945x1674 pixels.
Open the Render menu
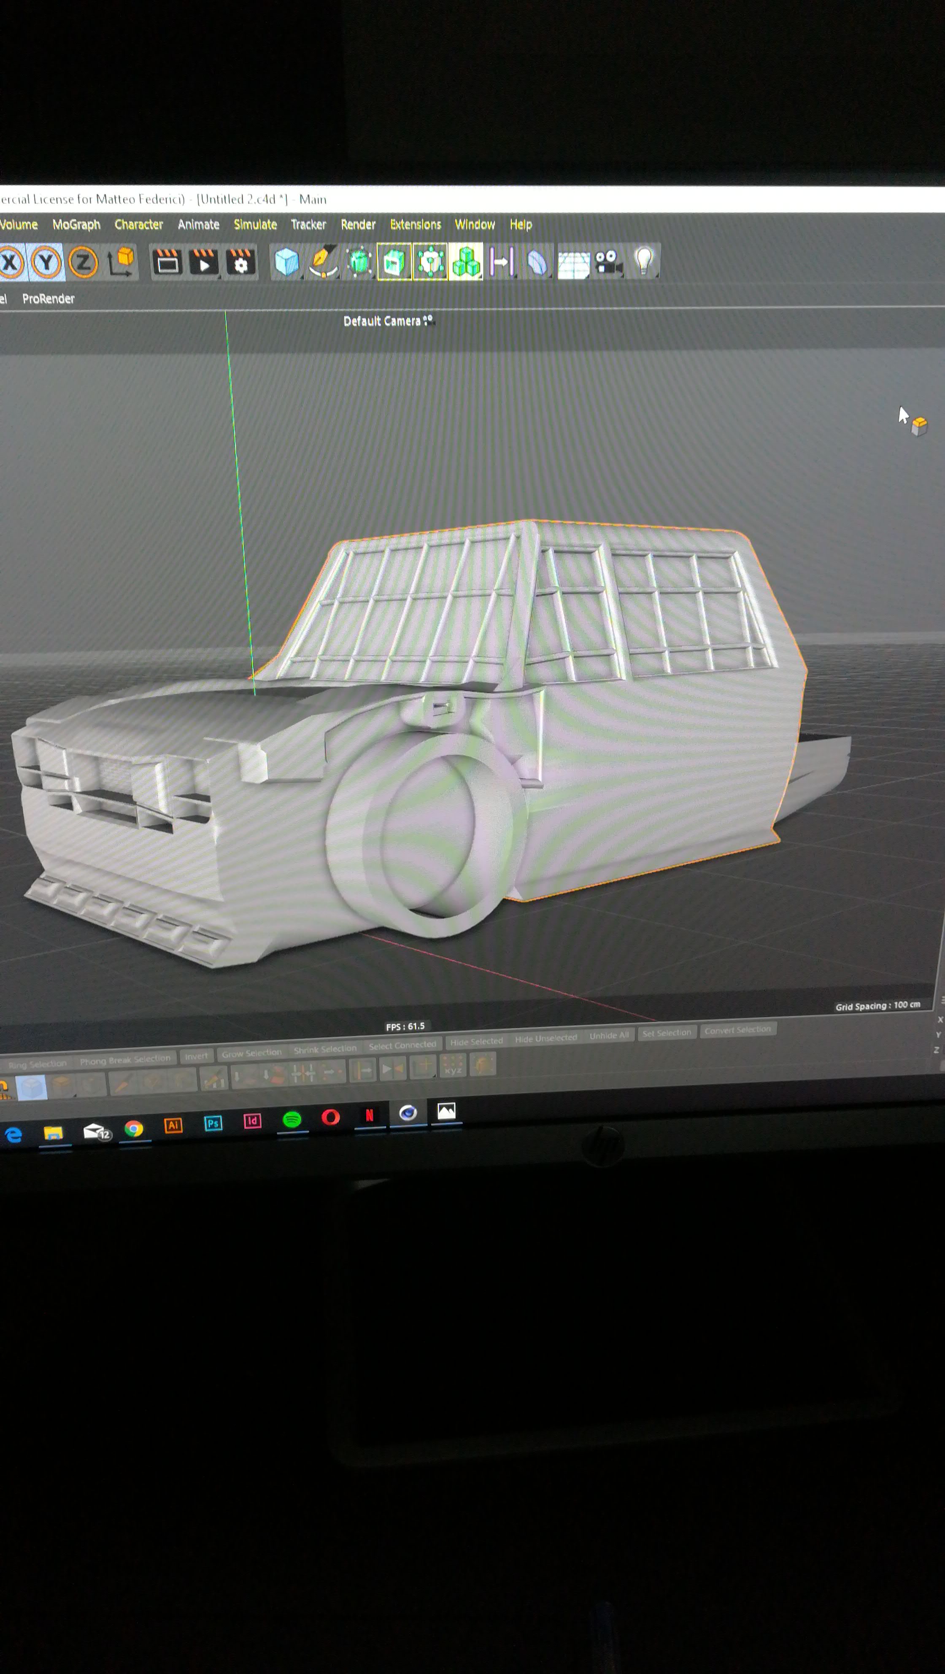[x=358, y=225]
